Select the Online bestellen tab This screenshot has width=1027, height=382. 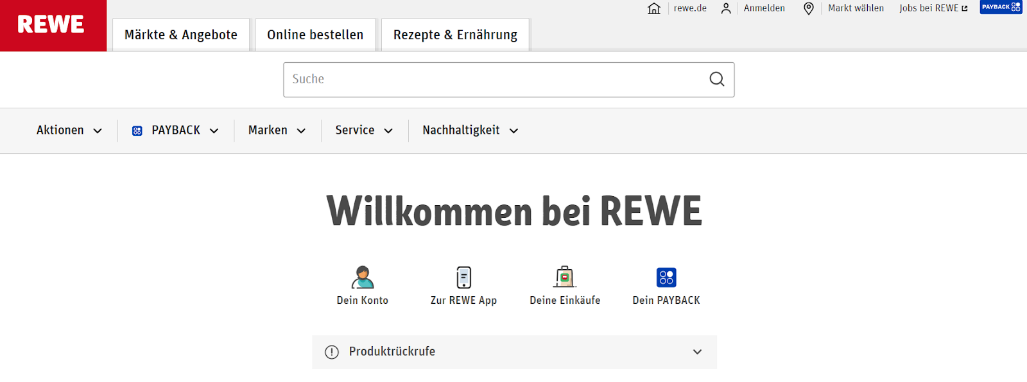click(x=315, y=35)
